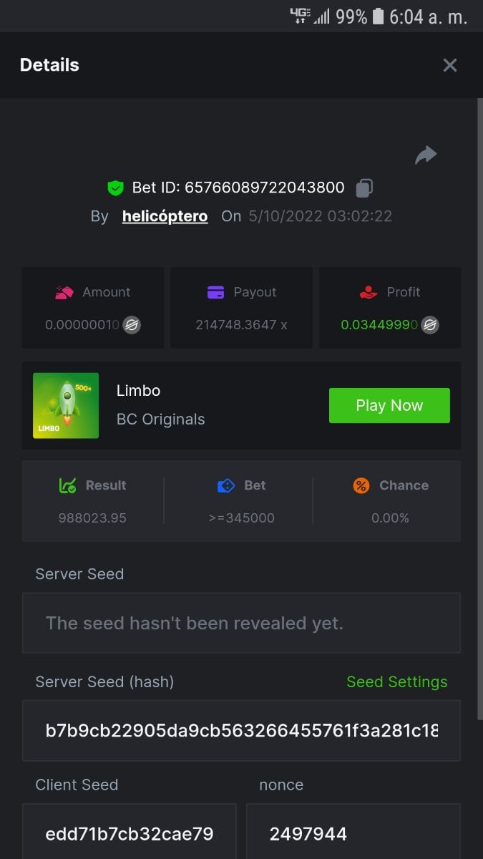The image size is (483, 859).
Task: Click the red Profit hand icon
Action: [x=369, y=292]
